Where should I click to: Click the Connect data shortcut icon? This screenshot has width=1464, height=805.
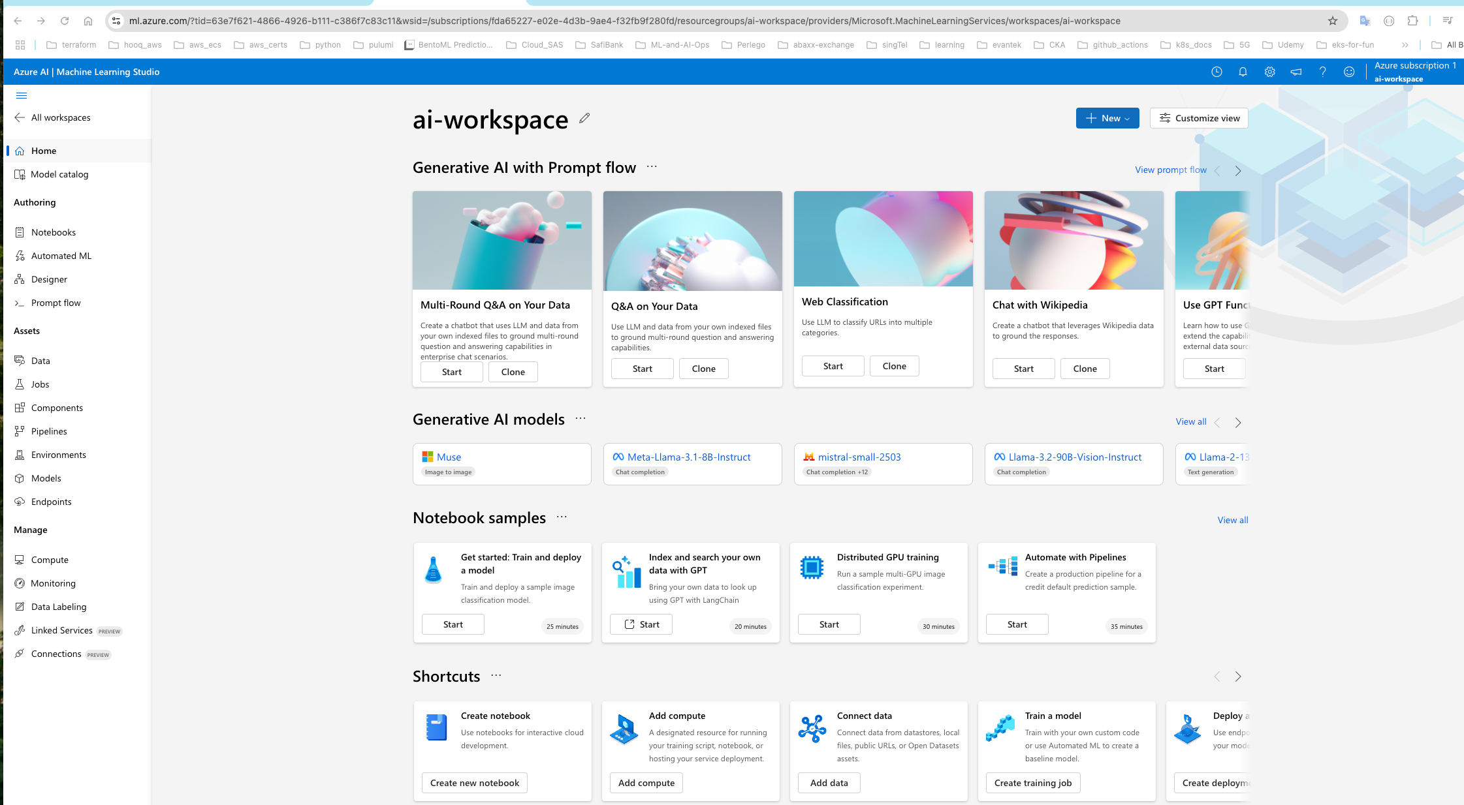(812, 729)
